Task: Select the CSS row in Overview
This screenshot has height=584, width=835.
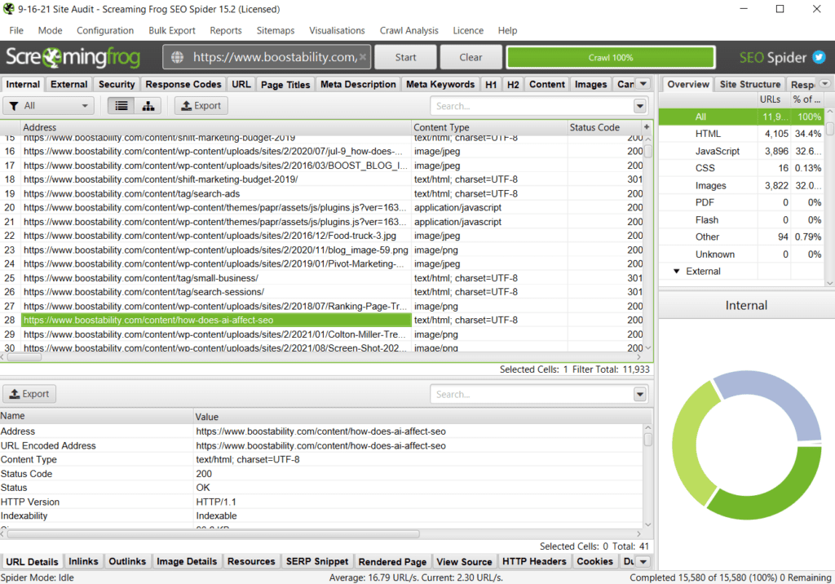Action: [x=741, y=168]
